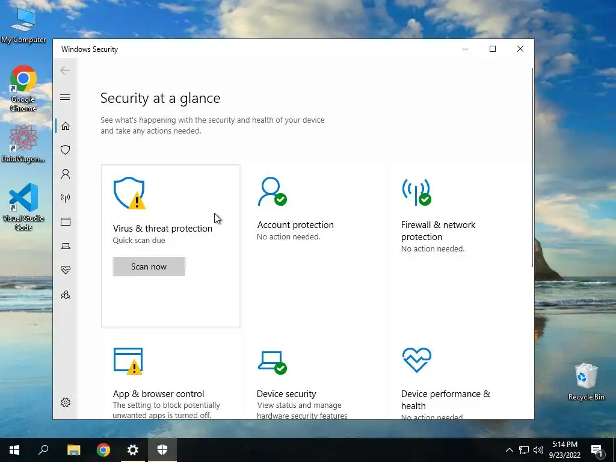Maximize the Windows Security window
Viewport: 616px width, 462px height.
pos(493,49)
